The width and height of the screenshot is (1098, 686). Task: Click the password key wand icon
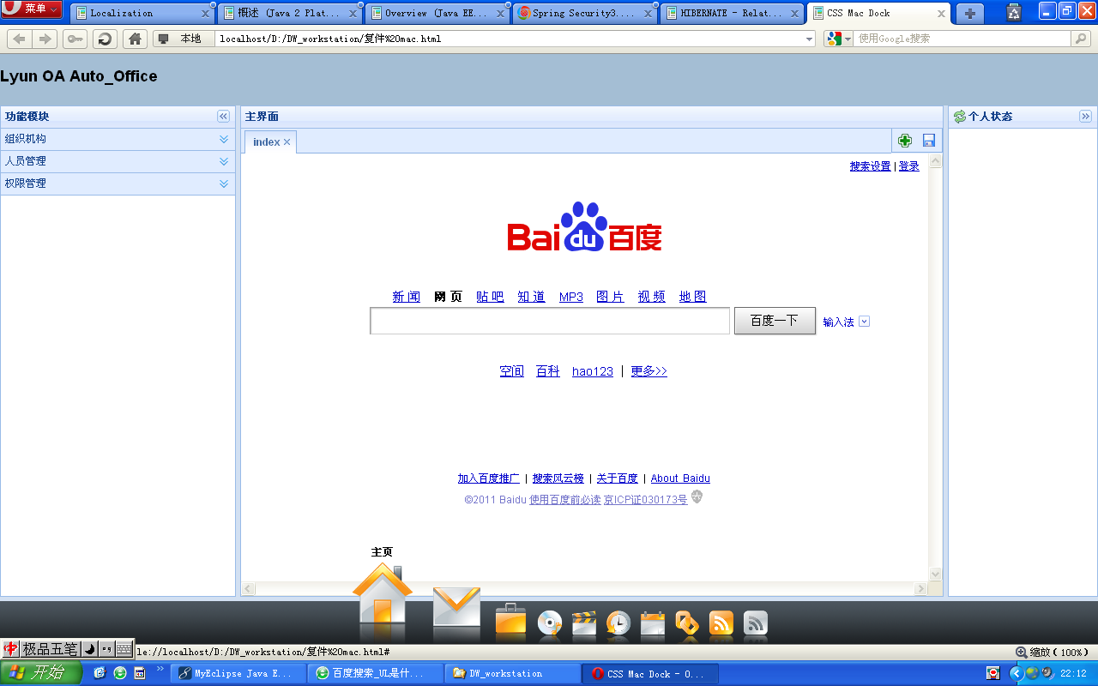point(75,39)
